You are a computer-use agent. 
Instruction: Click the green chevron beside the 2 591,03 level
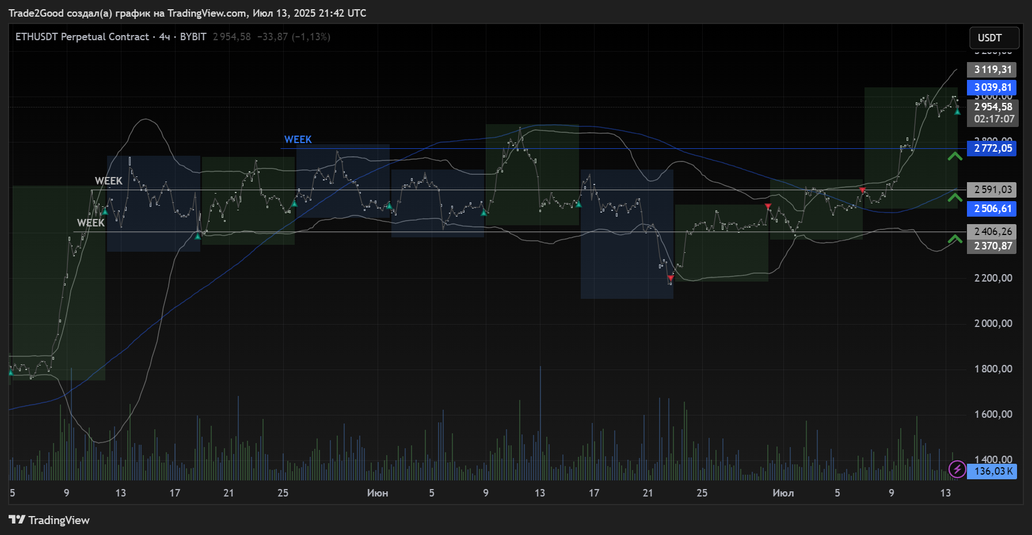pos(955,198)
